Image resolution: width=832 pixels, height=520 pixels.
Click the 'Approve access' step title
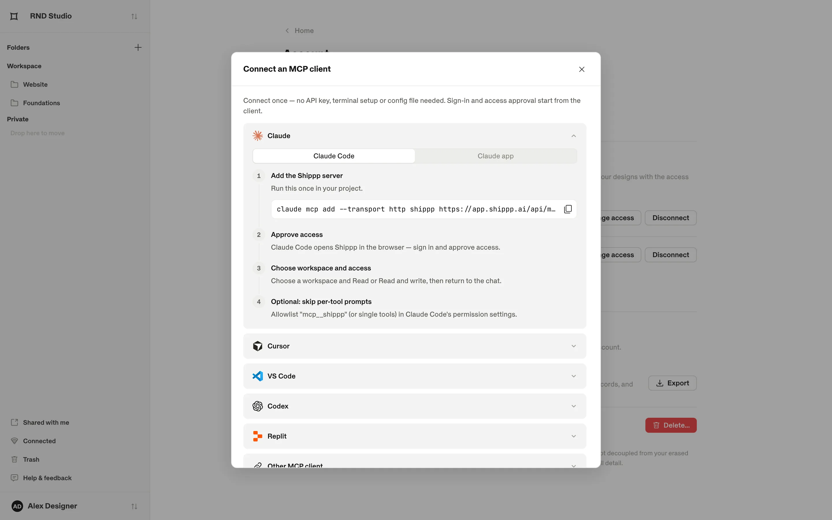[x=297, y=235]
